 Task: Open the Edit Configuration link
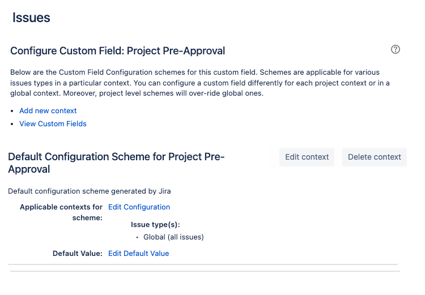click(139, 207)
